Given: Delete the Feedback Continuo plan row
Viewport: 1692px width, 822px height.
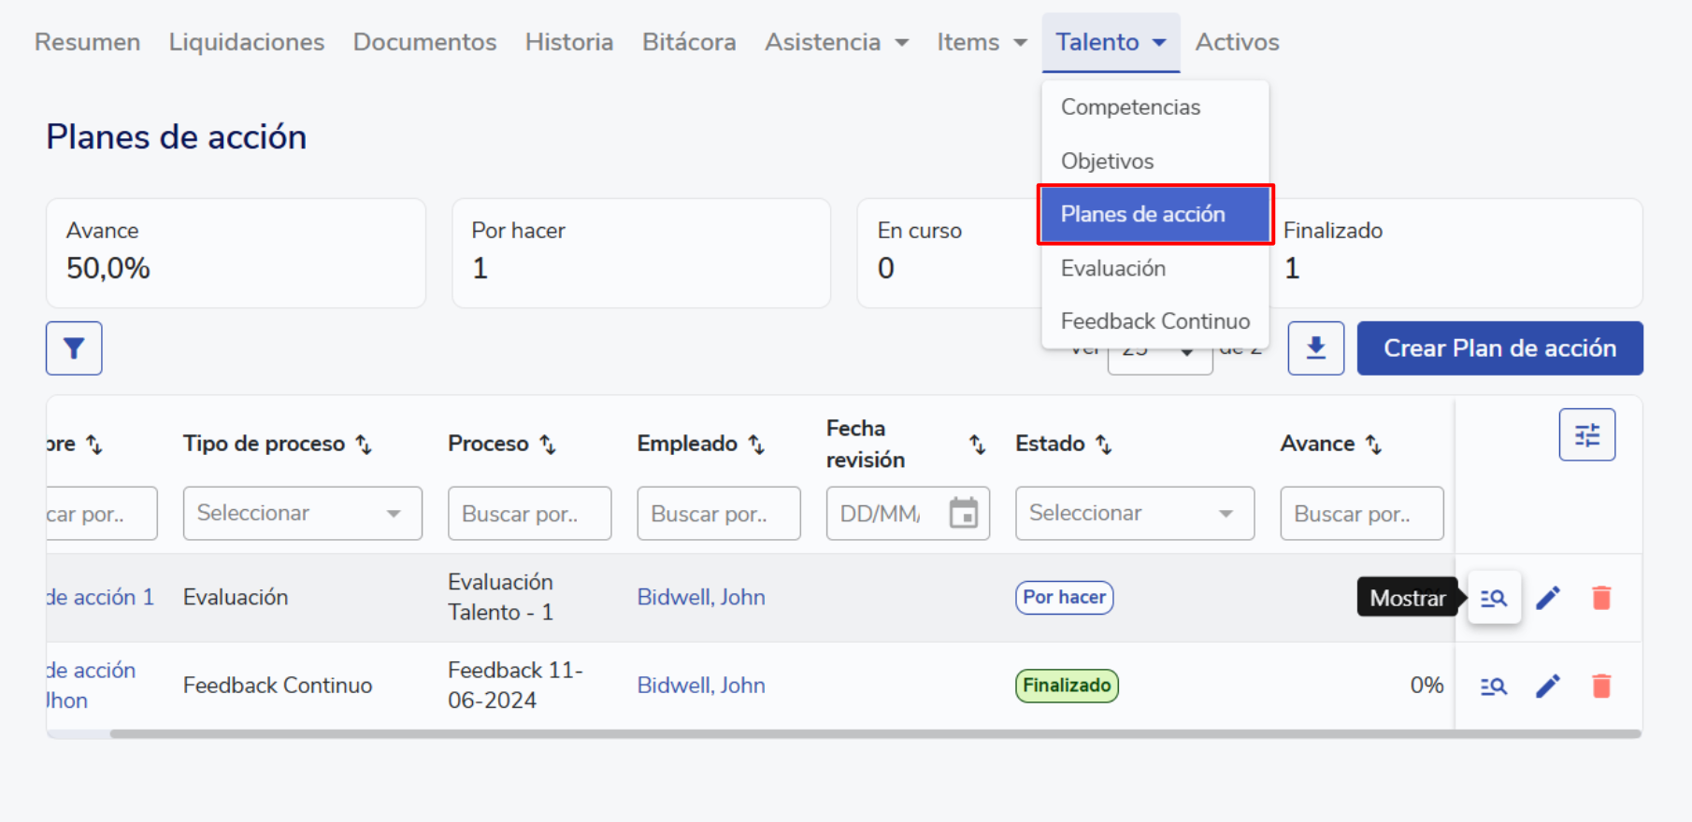Looking at the screenshot, I should point(1601,687).
